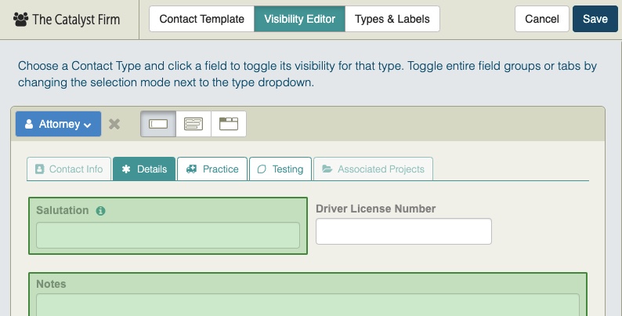
Task: Open the Contact Info tab
Action: [69, 169]
